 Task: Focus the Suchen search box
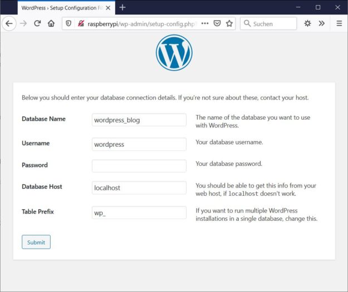point(268,23)
